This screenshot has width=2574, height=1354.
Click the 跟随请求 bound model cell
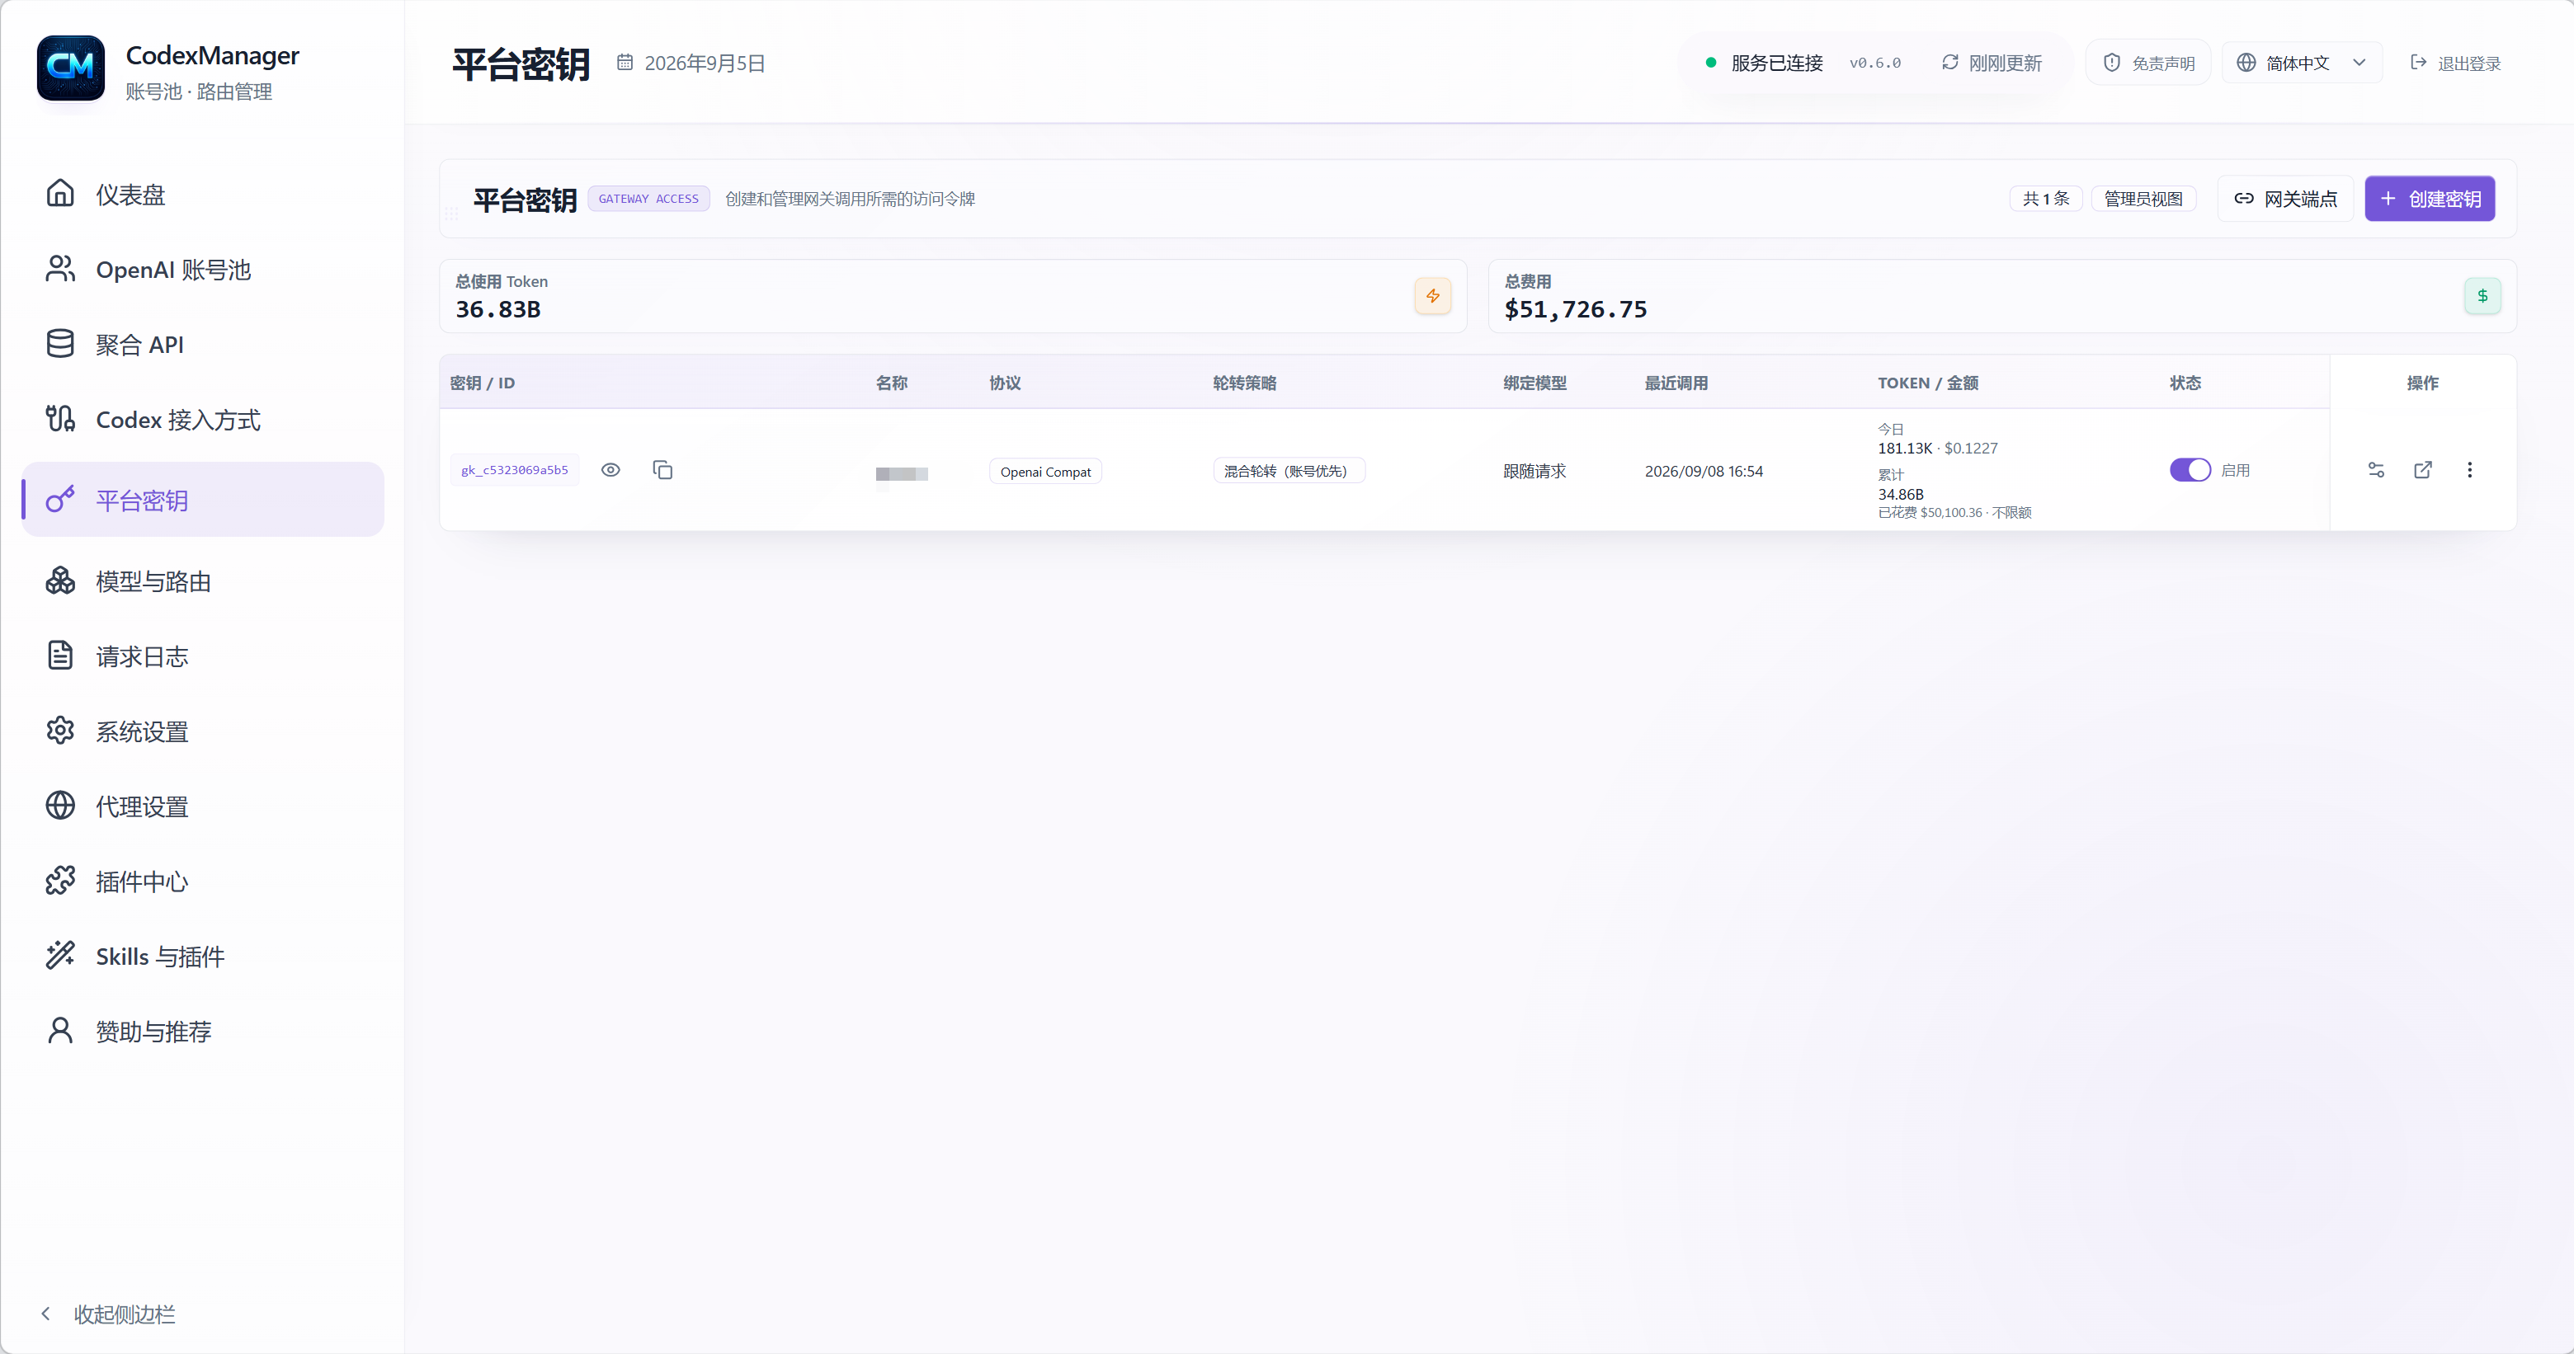[1534, 472]
